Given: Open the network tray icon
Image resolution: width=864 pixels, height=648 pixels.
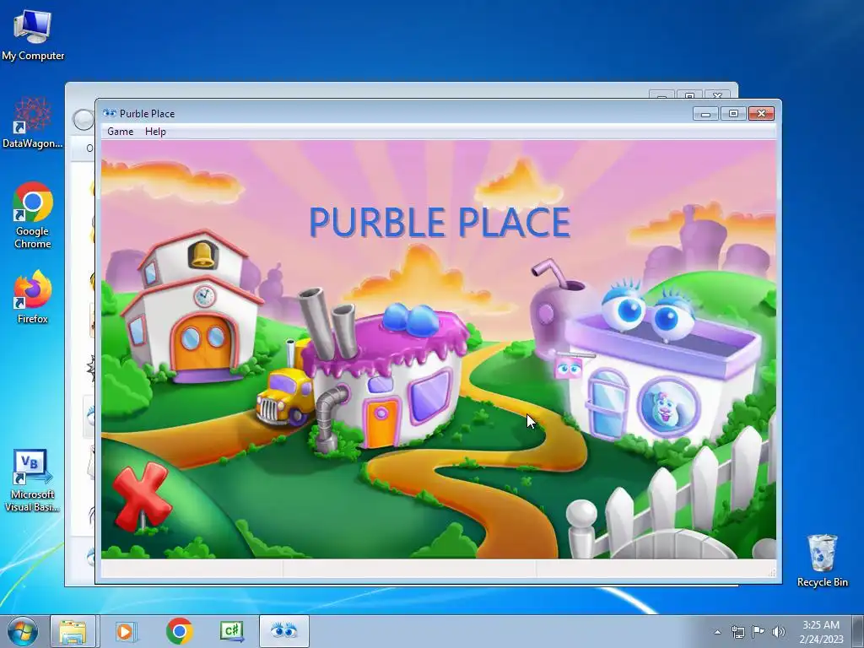Looking at the screenshot, I should click(x=737, y=632).
